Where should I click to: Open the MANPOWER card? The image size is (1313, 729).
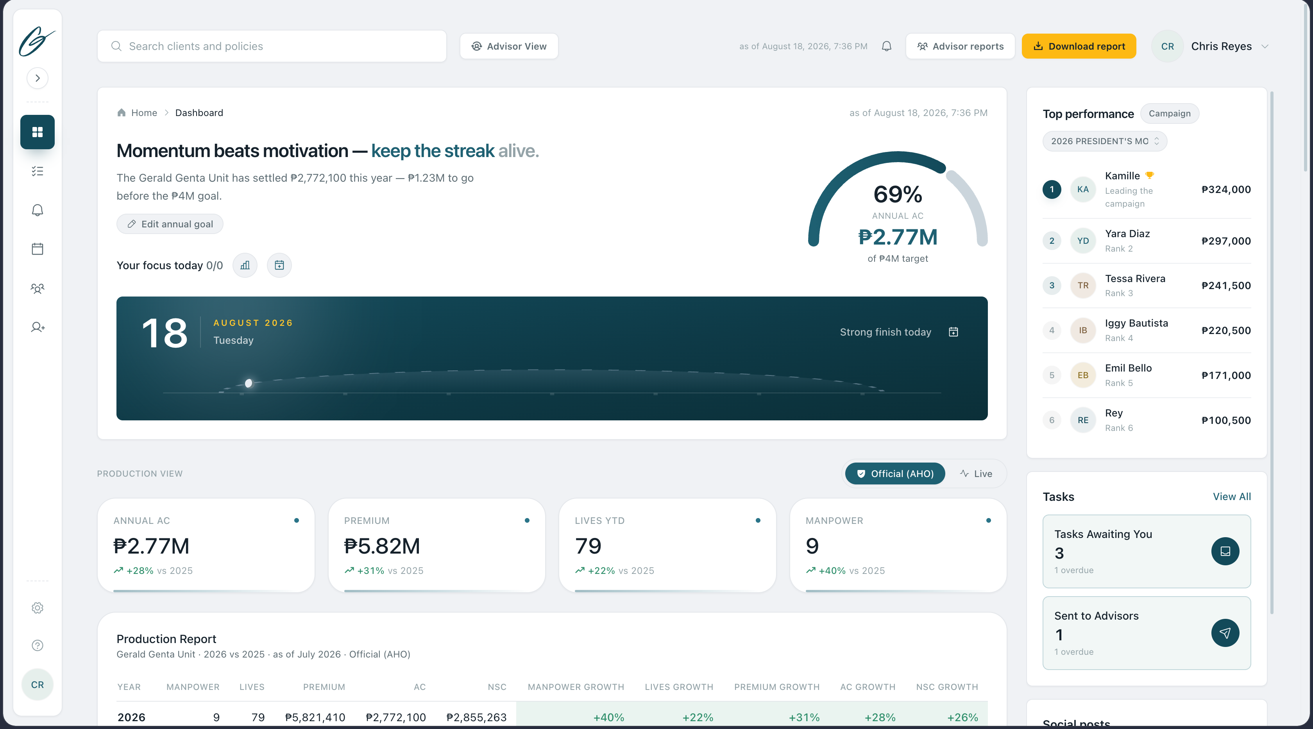(x=898, y=546)
